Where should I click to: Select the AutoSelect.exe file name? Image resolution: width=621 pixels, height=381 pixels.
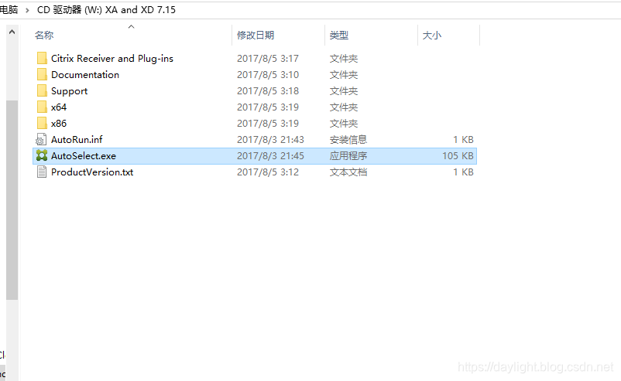coord(84,155)
